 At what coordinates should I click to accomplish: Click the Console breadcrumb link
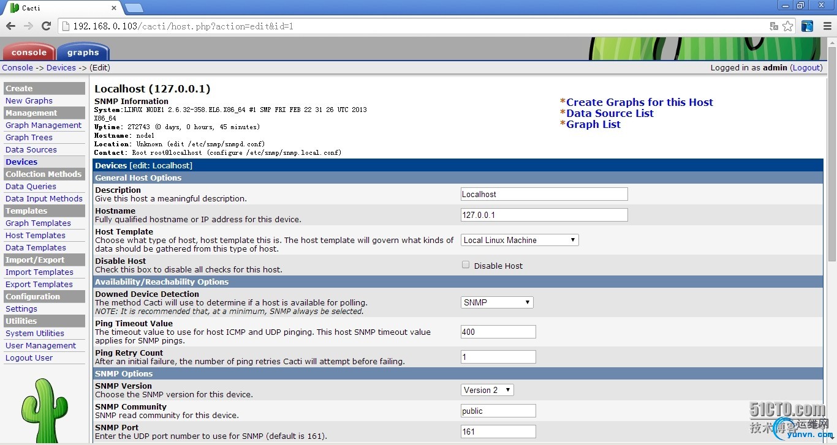[x=17, y=67]
